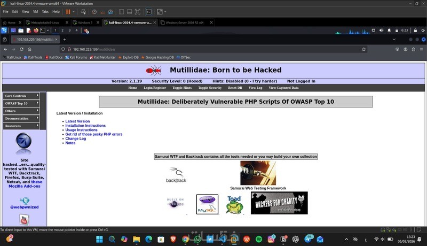
Task: Click Kali volume speaker icon
Action: click(381, 30)
